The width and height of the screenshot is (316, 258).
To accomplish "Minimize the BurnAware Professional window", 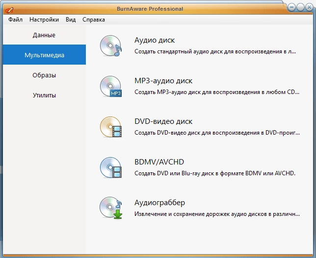I will 291,7.
